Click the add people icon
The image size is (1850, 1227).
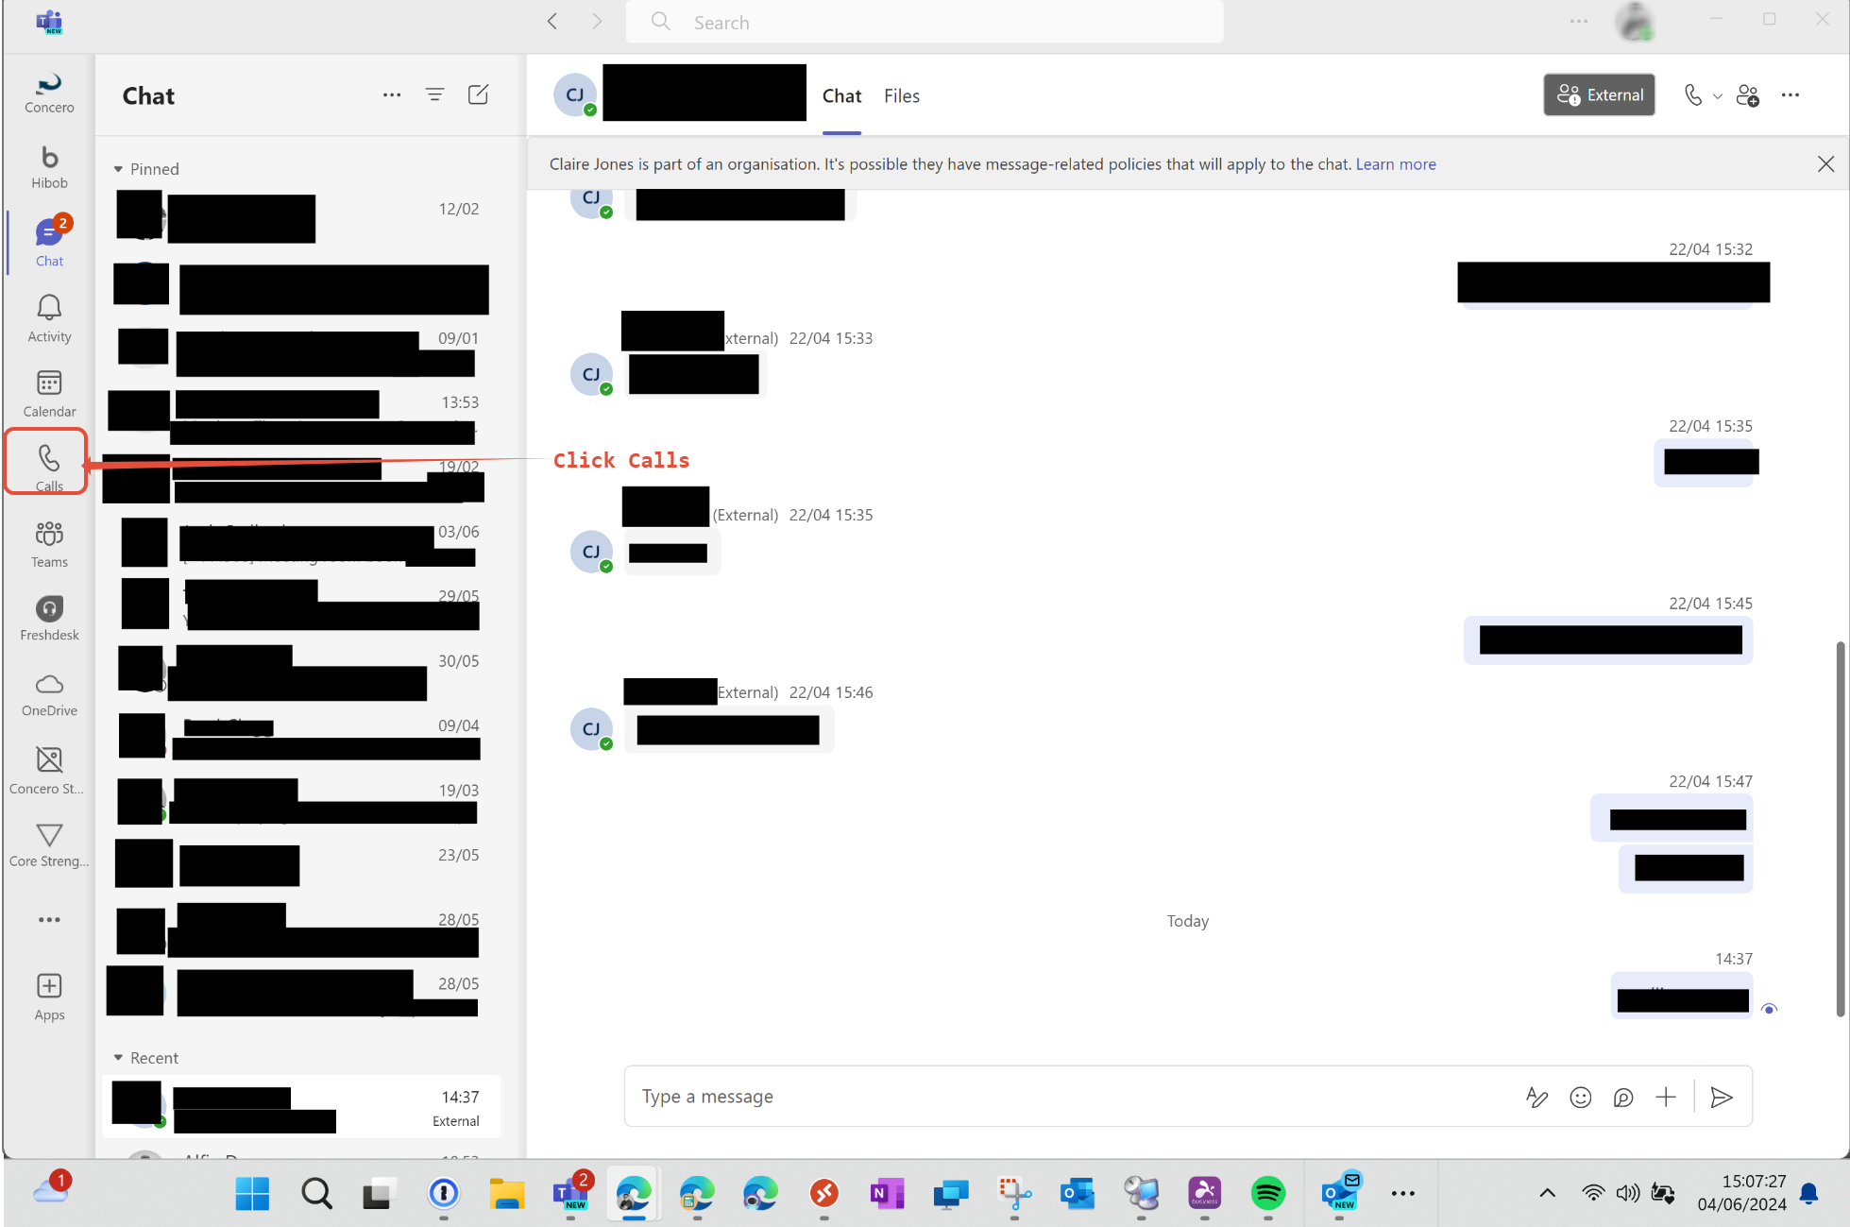(x=1747, y=95)
